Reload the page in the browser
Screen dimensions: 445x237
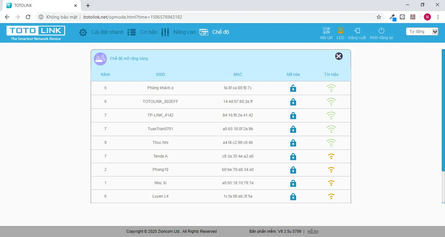pyautogui.click(x=28, y=17)
